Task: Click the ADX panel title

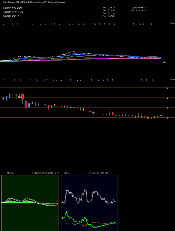Action: tap(66, 173)
